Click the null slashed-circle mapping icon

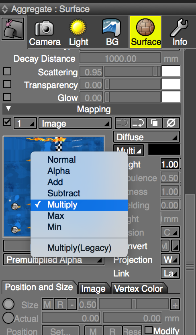pyautogui.click(x=171, y=123)
